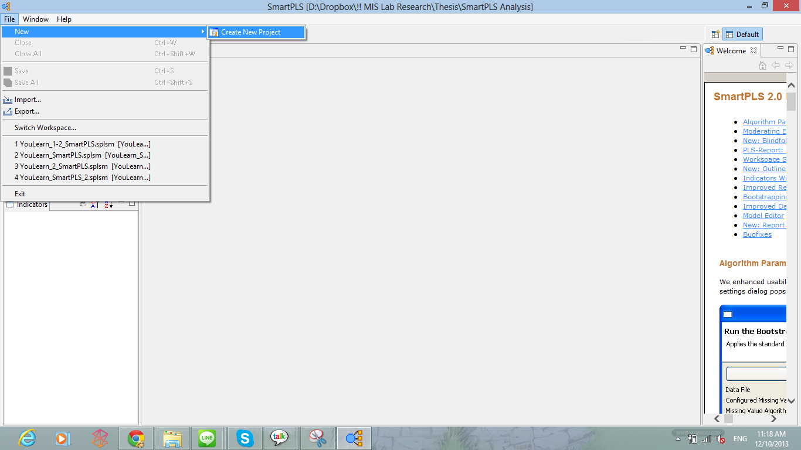Select the Indicators tab

(x=27, y=204)
